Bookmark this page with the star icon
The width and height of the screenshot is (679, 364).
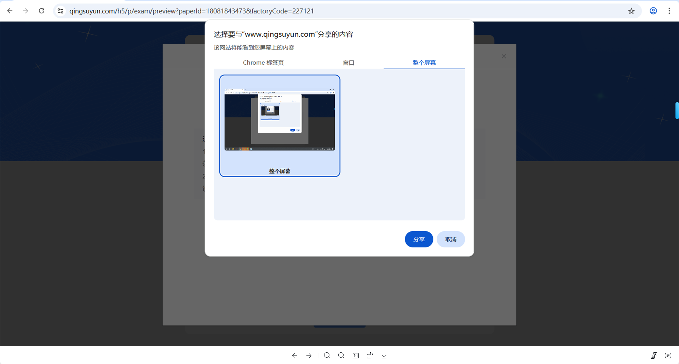[x=631, y=11]
